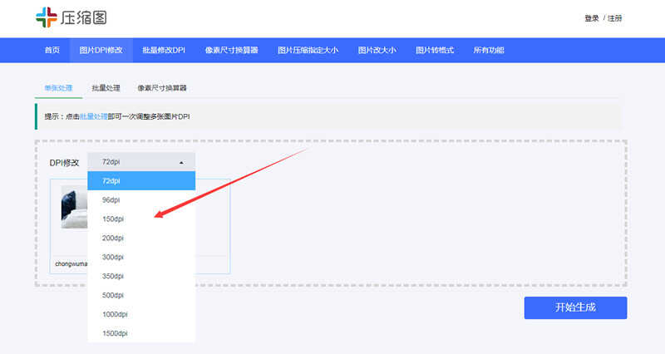Switch to the 批量处理 tab
The width and height of the screenshot is (665, 354).
tap(106, 87)
